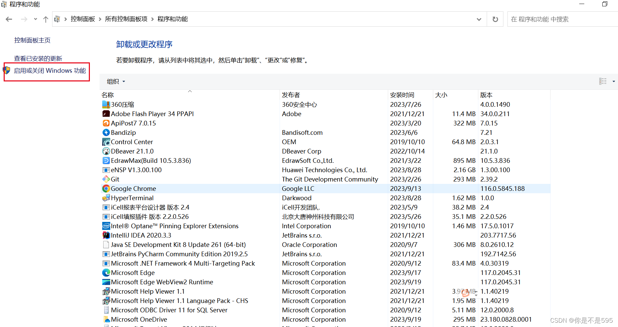Click the Back navigation arrow

(x=9, y=19)
